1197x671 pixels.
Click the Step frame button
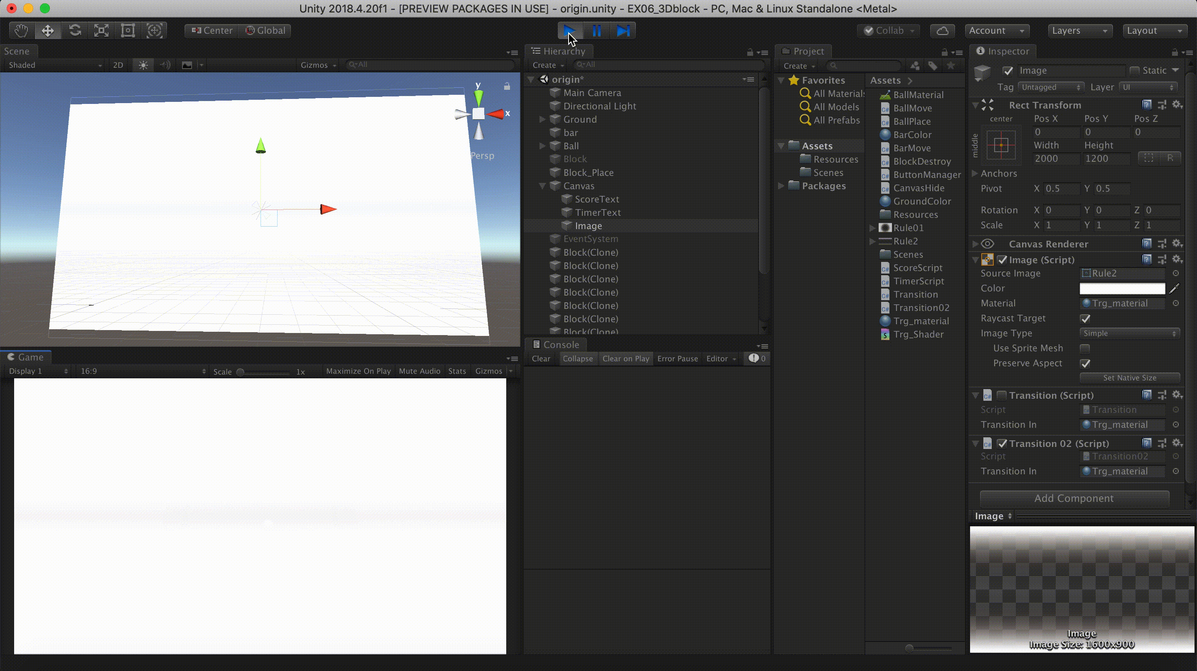coord(623,31)
